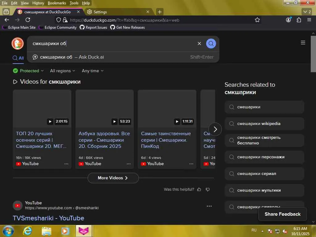Reload the page

click(28, 20)
